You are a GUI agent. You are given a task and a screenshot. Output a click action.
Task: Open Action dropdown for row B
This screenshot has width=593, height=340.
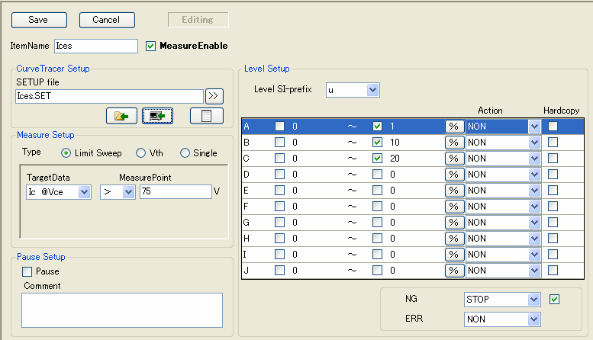[x=534, y=143]
